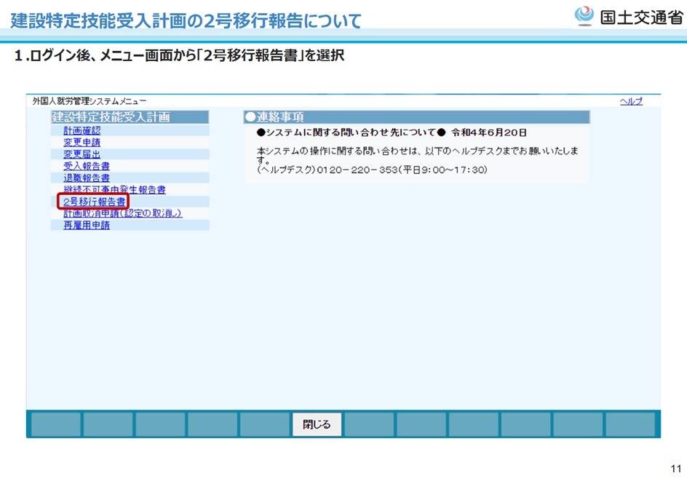Click the 建設特定技能受入計画 menu header
Viewport: 687px width, 481px height.
tap(111, 117)
